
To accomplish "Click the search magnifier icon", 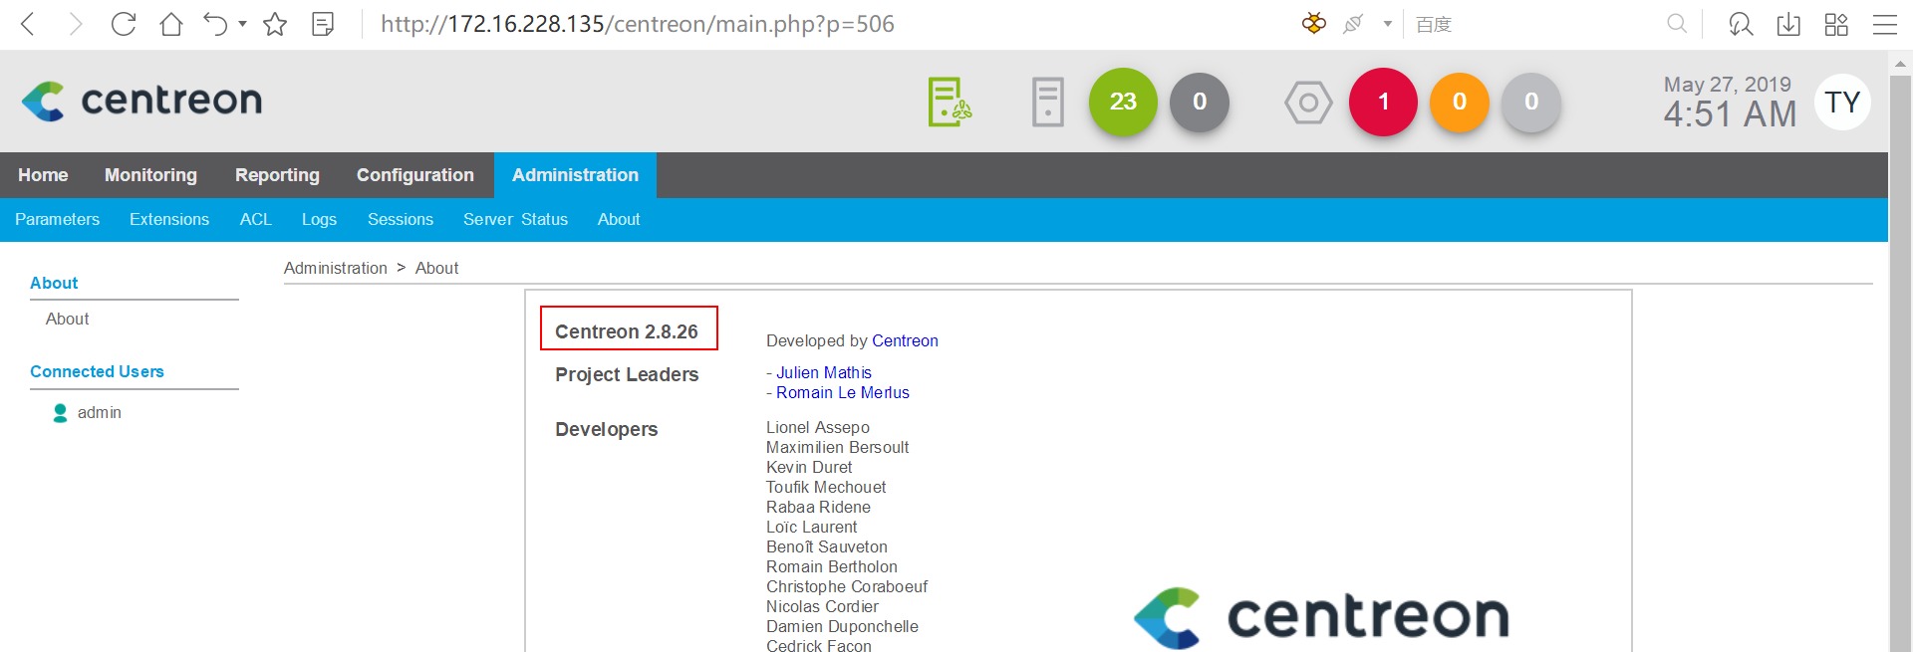I will pos(1677,23).
